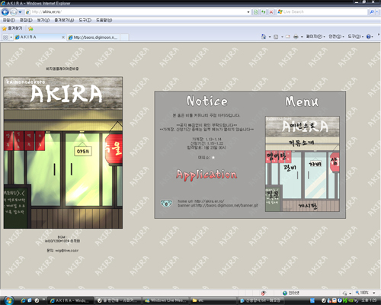Switch to the baoro.digimoon tab
Screen dimensions: 381x305
tap(93, 37)
